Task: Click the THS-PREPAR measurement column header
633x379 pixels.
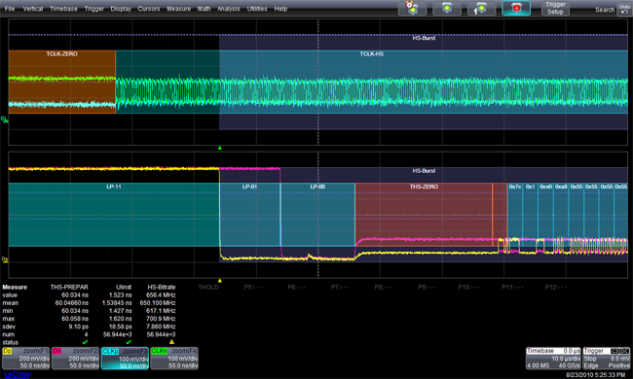Action: coord(69,288)
